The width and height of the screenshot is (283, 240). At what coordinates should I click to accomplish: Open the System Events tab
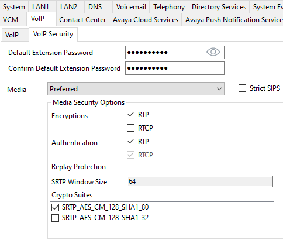pos(267,7)
